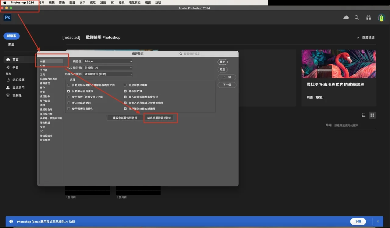This screenshot has width=390, height=228.
Task: Click 重設全部警告對話框 button
Action: (x=125, y=118)
